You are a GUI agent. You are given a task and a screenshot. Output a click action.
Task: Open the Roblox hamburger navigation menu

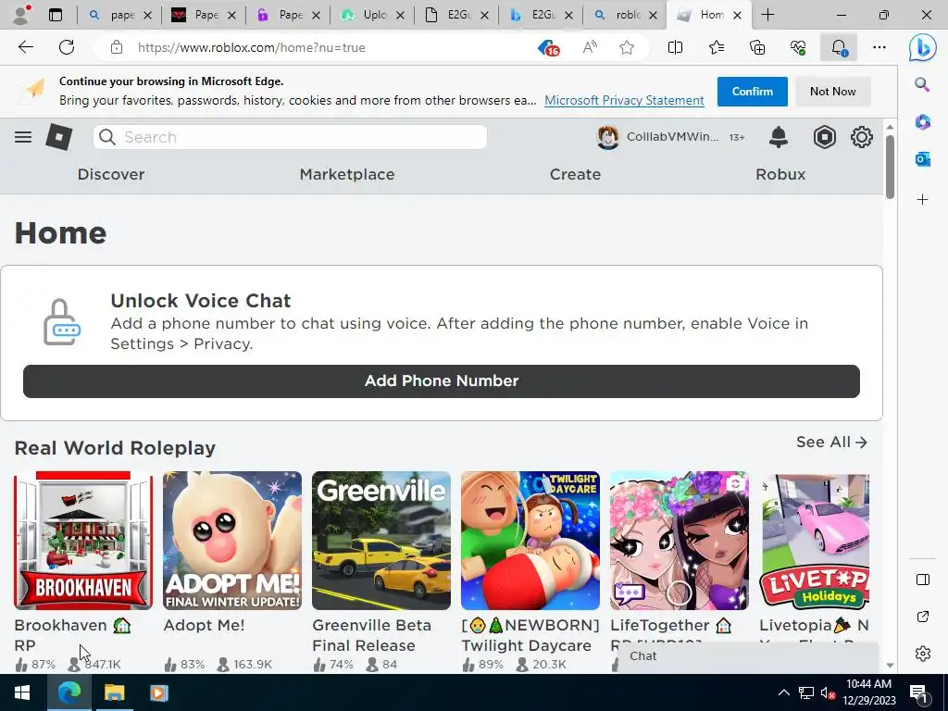(x=23, y=137)
